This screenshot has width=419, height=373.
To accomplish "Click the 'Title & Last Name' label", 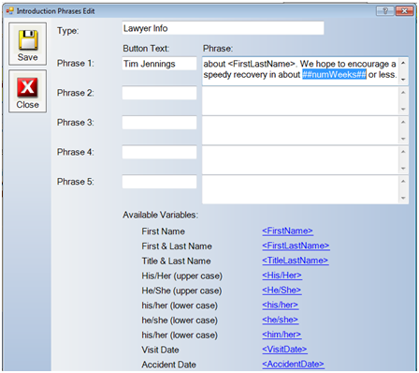I will pos(176,261).
